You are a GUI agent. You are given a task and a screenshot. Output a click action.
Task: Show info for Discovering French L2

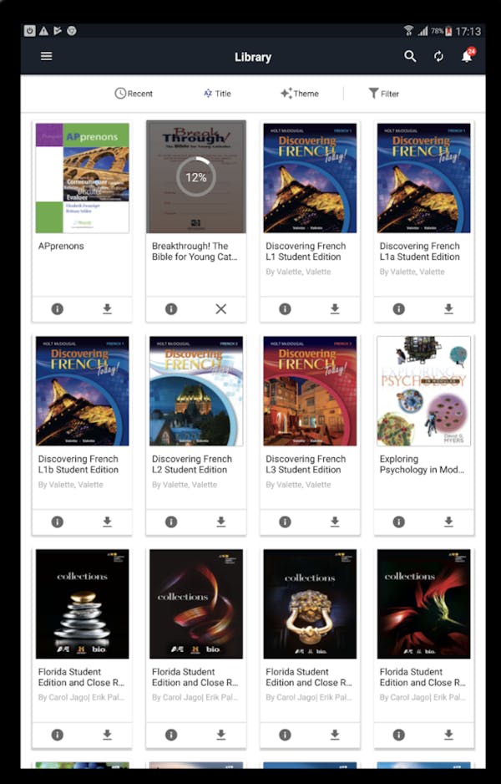[x=171, y=522]
